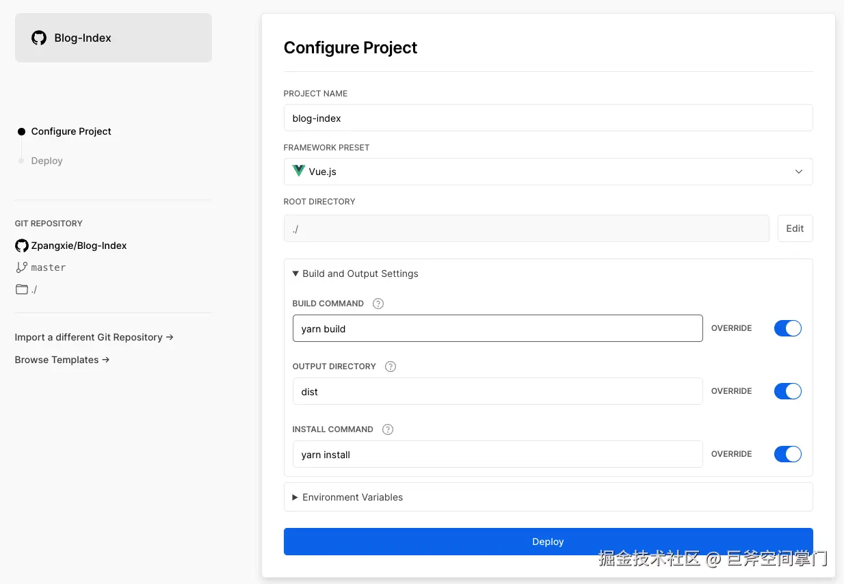Image resolution: width=844 pixels, height=584 pixels.
Task: Click the GIT REPOSITORY label
Action: pos(49,224)
